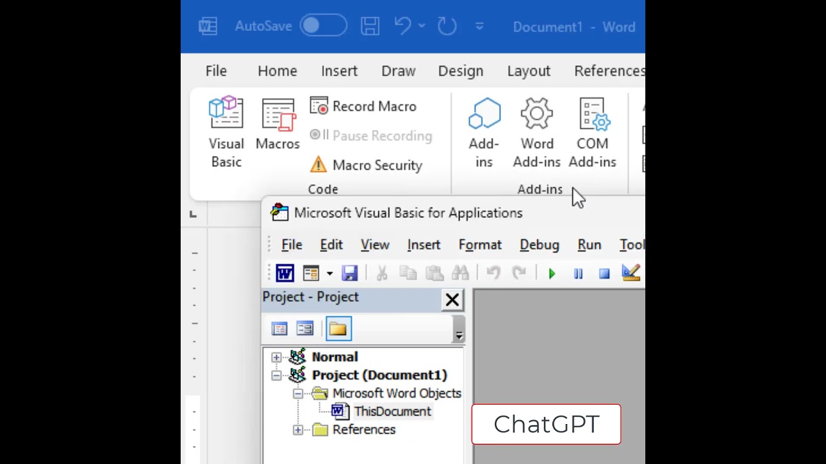This screenshot has width=826, height=464.
Task: Open the VBA View menu
Action: 375,245
